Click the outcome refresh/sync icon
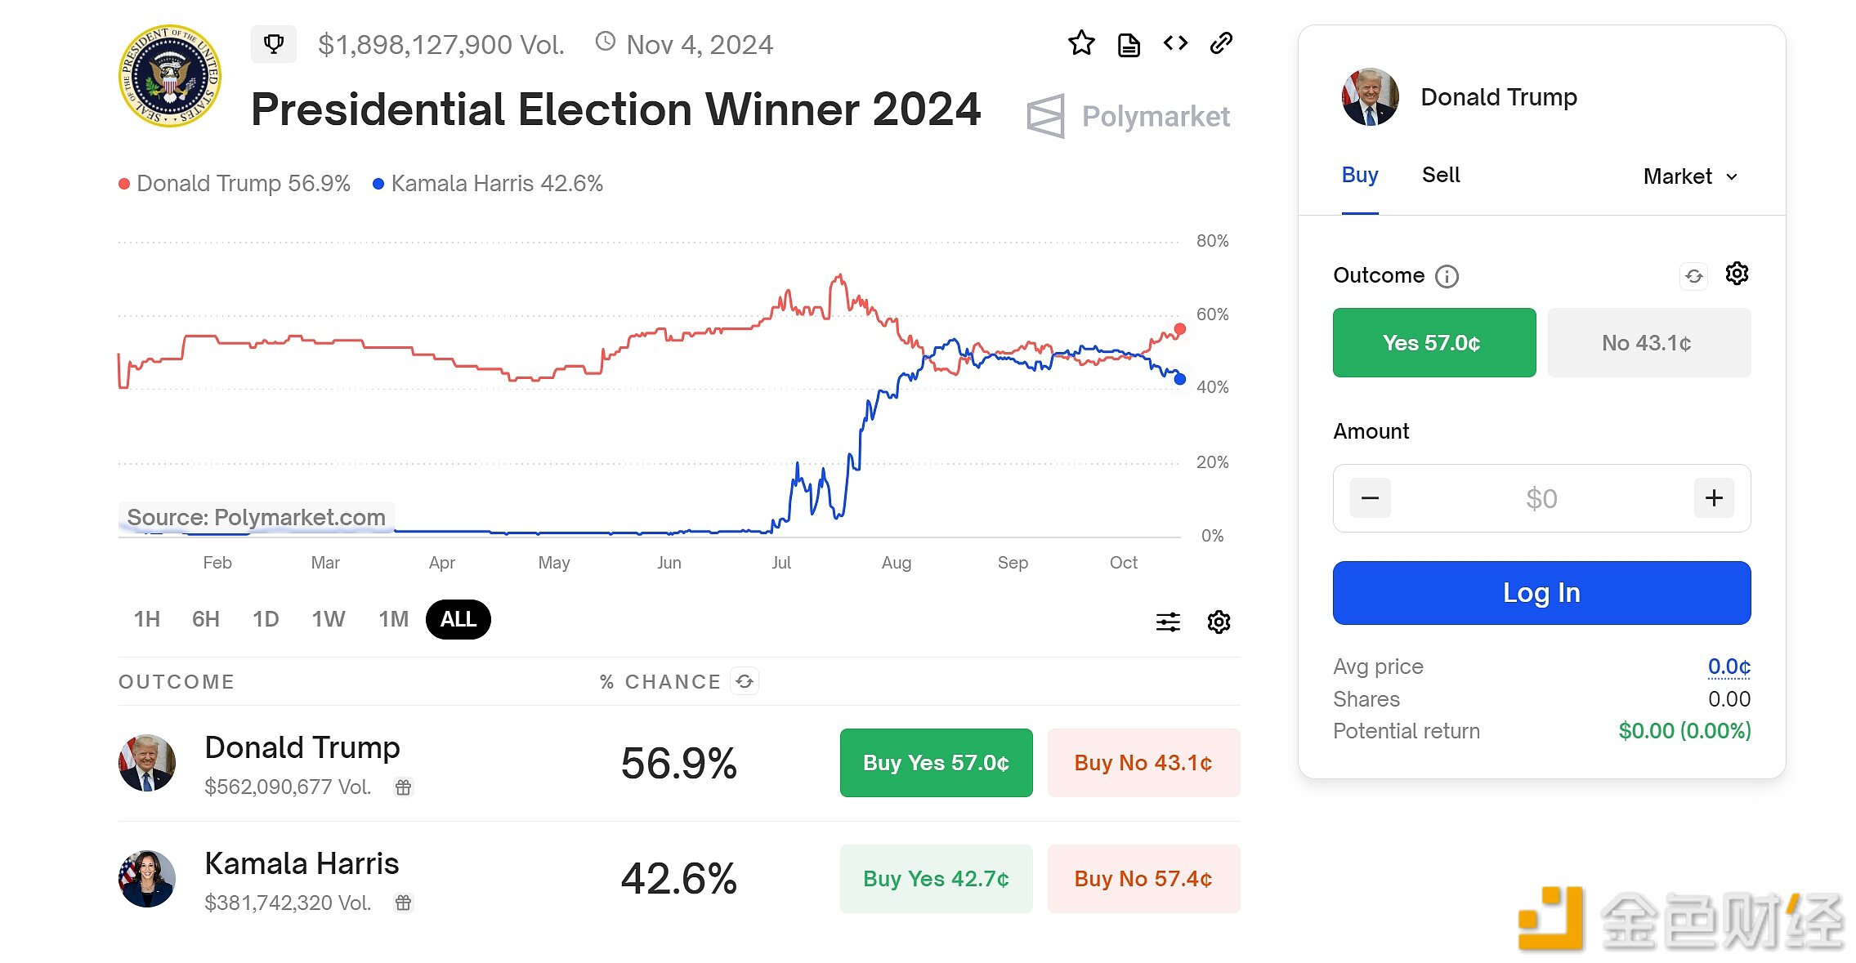The width and height of the screenshot is (1856, 963). coord(1688,274)
